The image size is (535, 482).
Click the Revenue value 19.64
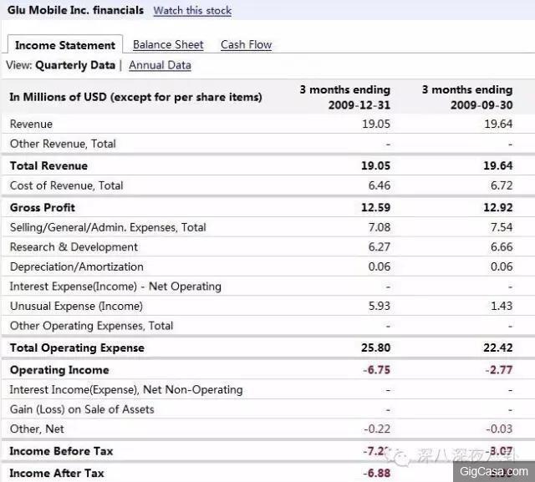[x=498, y=124]
